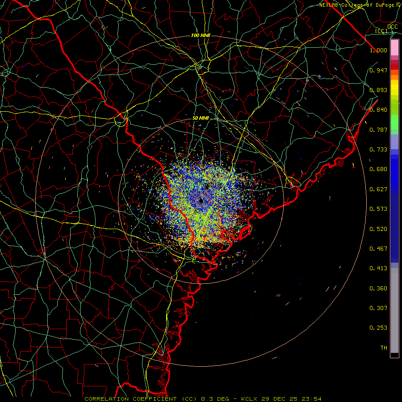Click the 0.467 color scale value
This screenshot has width=402, height=402.
pyautogui.click(x=378, y=249)
